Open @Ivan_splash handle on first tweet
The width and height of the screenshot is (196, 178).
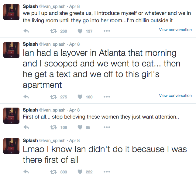52,6
